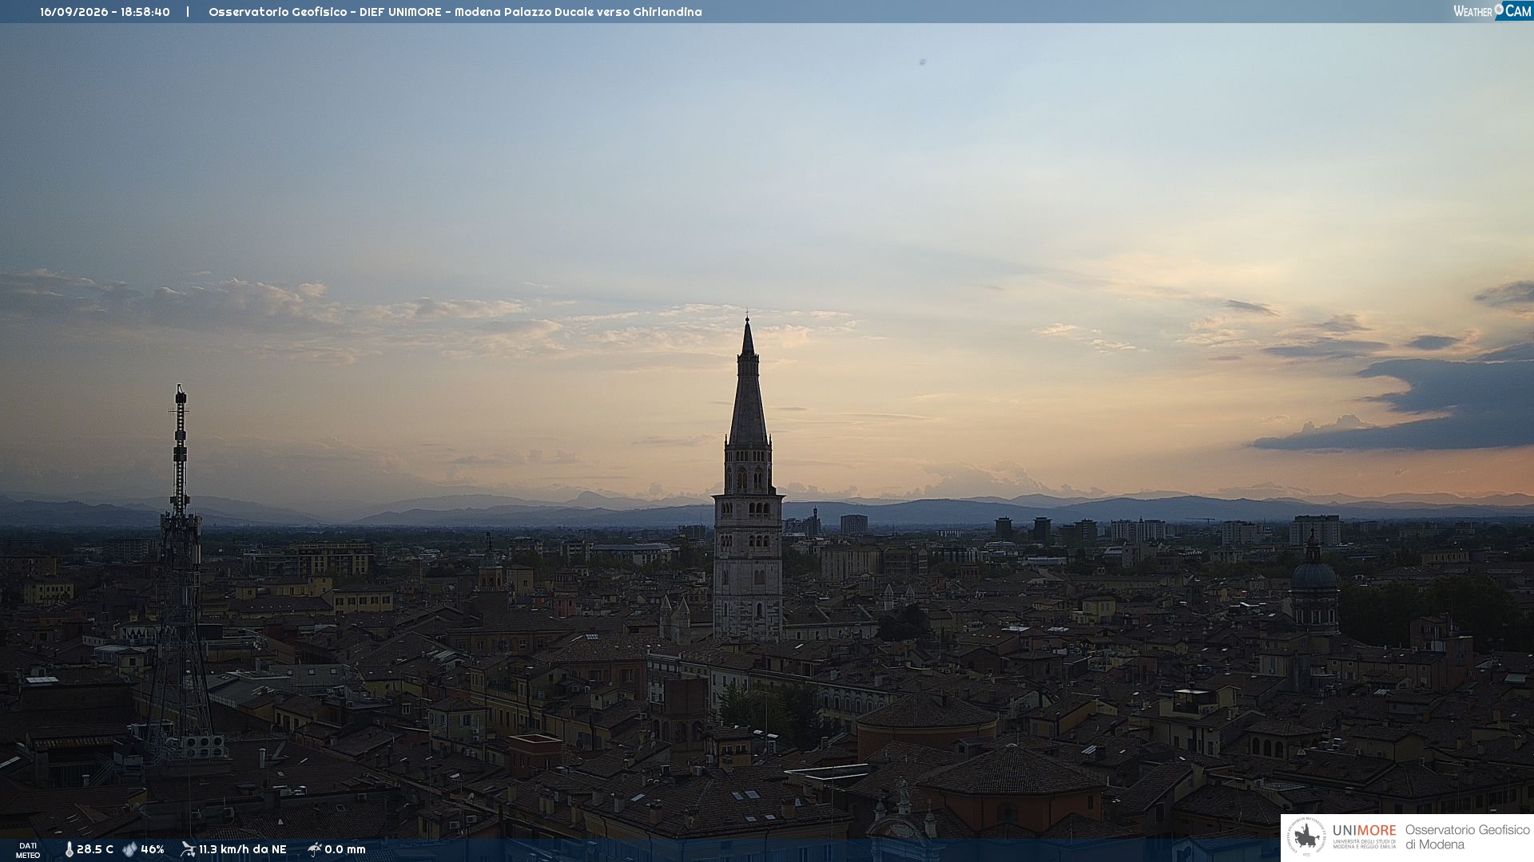The height and width of the screenshot is (862, 1534).
Task: Click the humidity water droplets icon
Action: pos(129,850)
